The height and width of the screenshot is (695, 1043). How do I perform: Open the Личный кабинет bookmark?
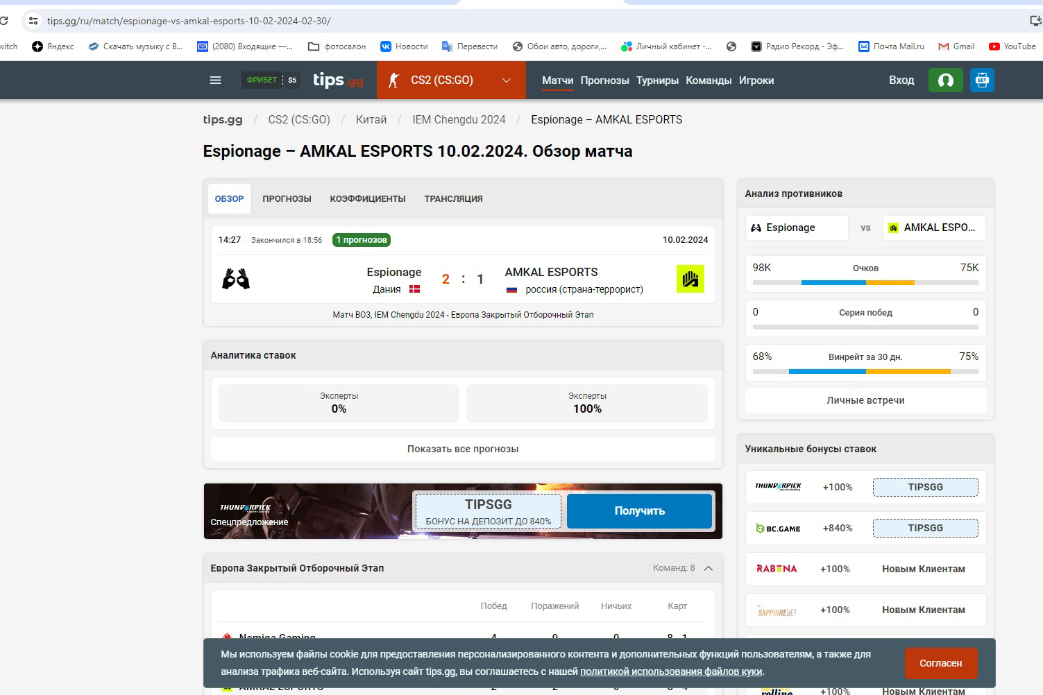click(666, 46)
